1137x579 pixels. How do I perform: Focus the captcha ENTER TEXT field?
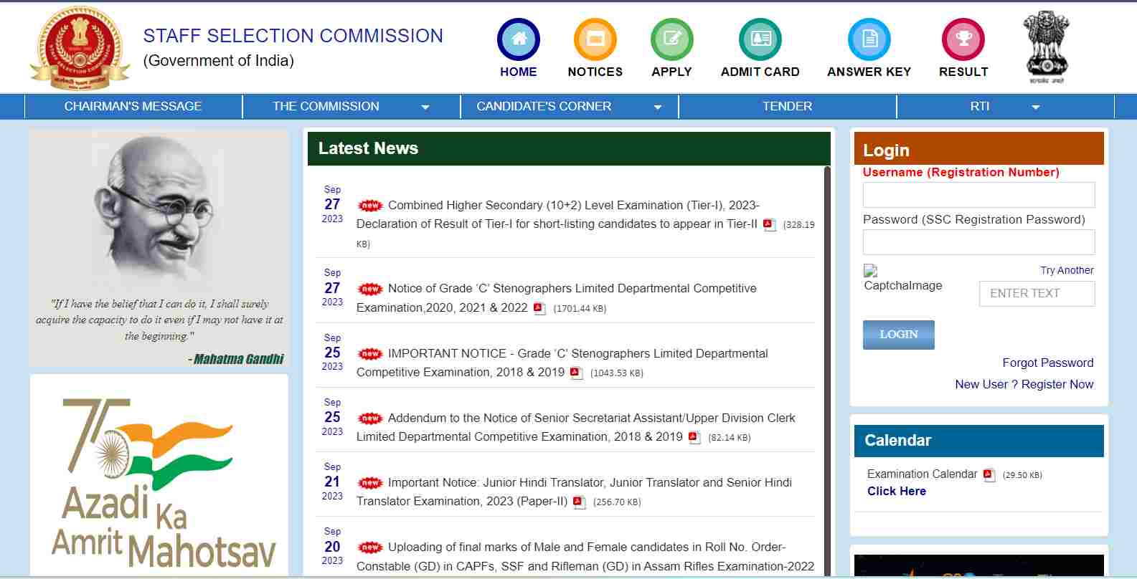(1037, 294)
